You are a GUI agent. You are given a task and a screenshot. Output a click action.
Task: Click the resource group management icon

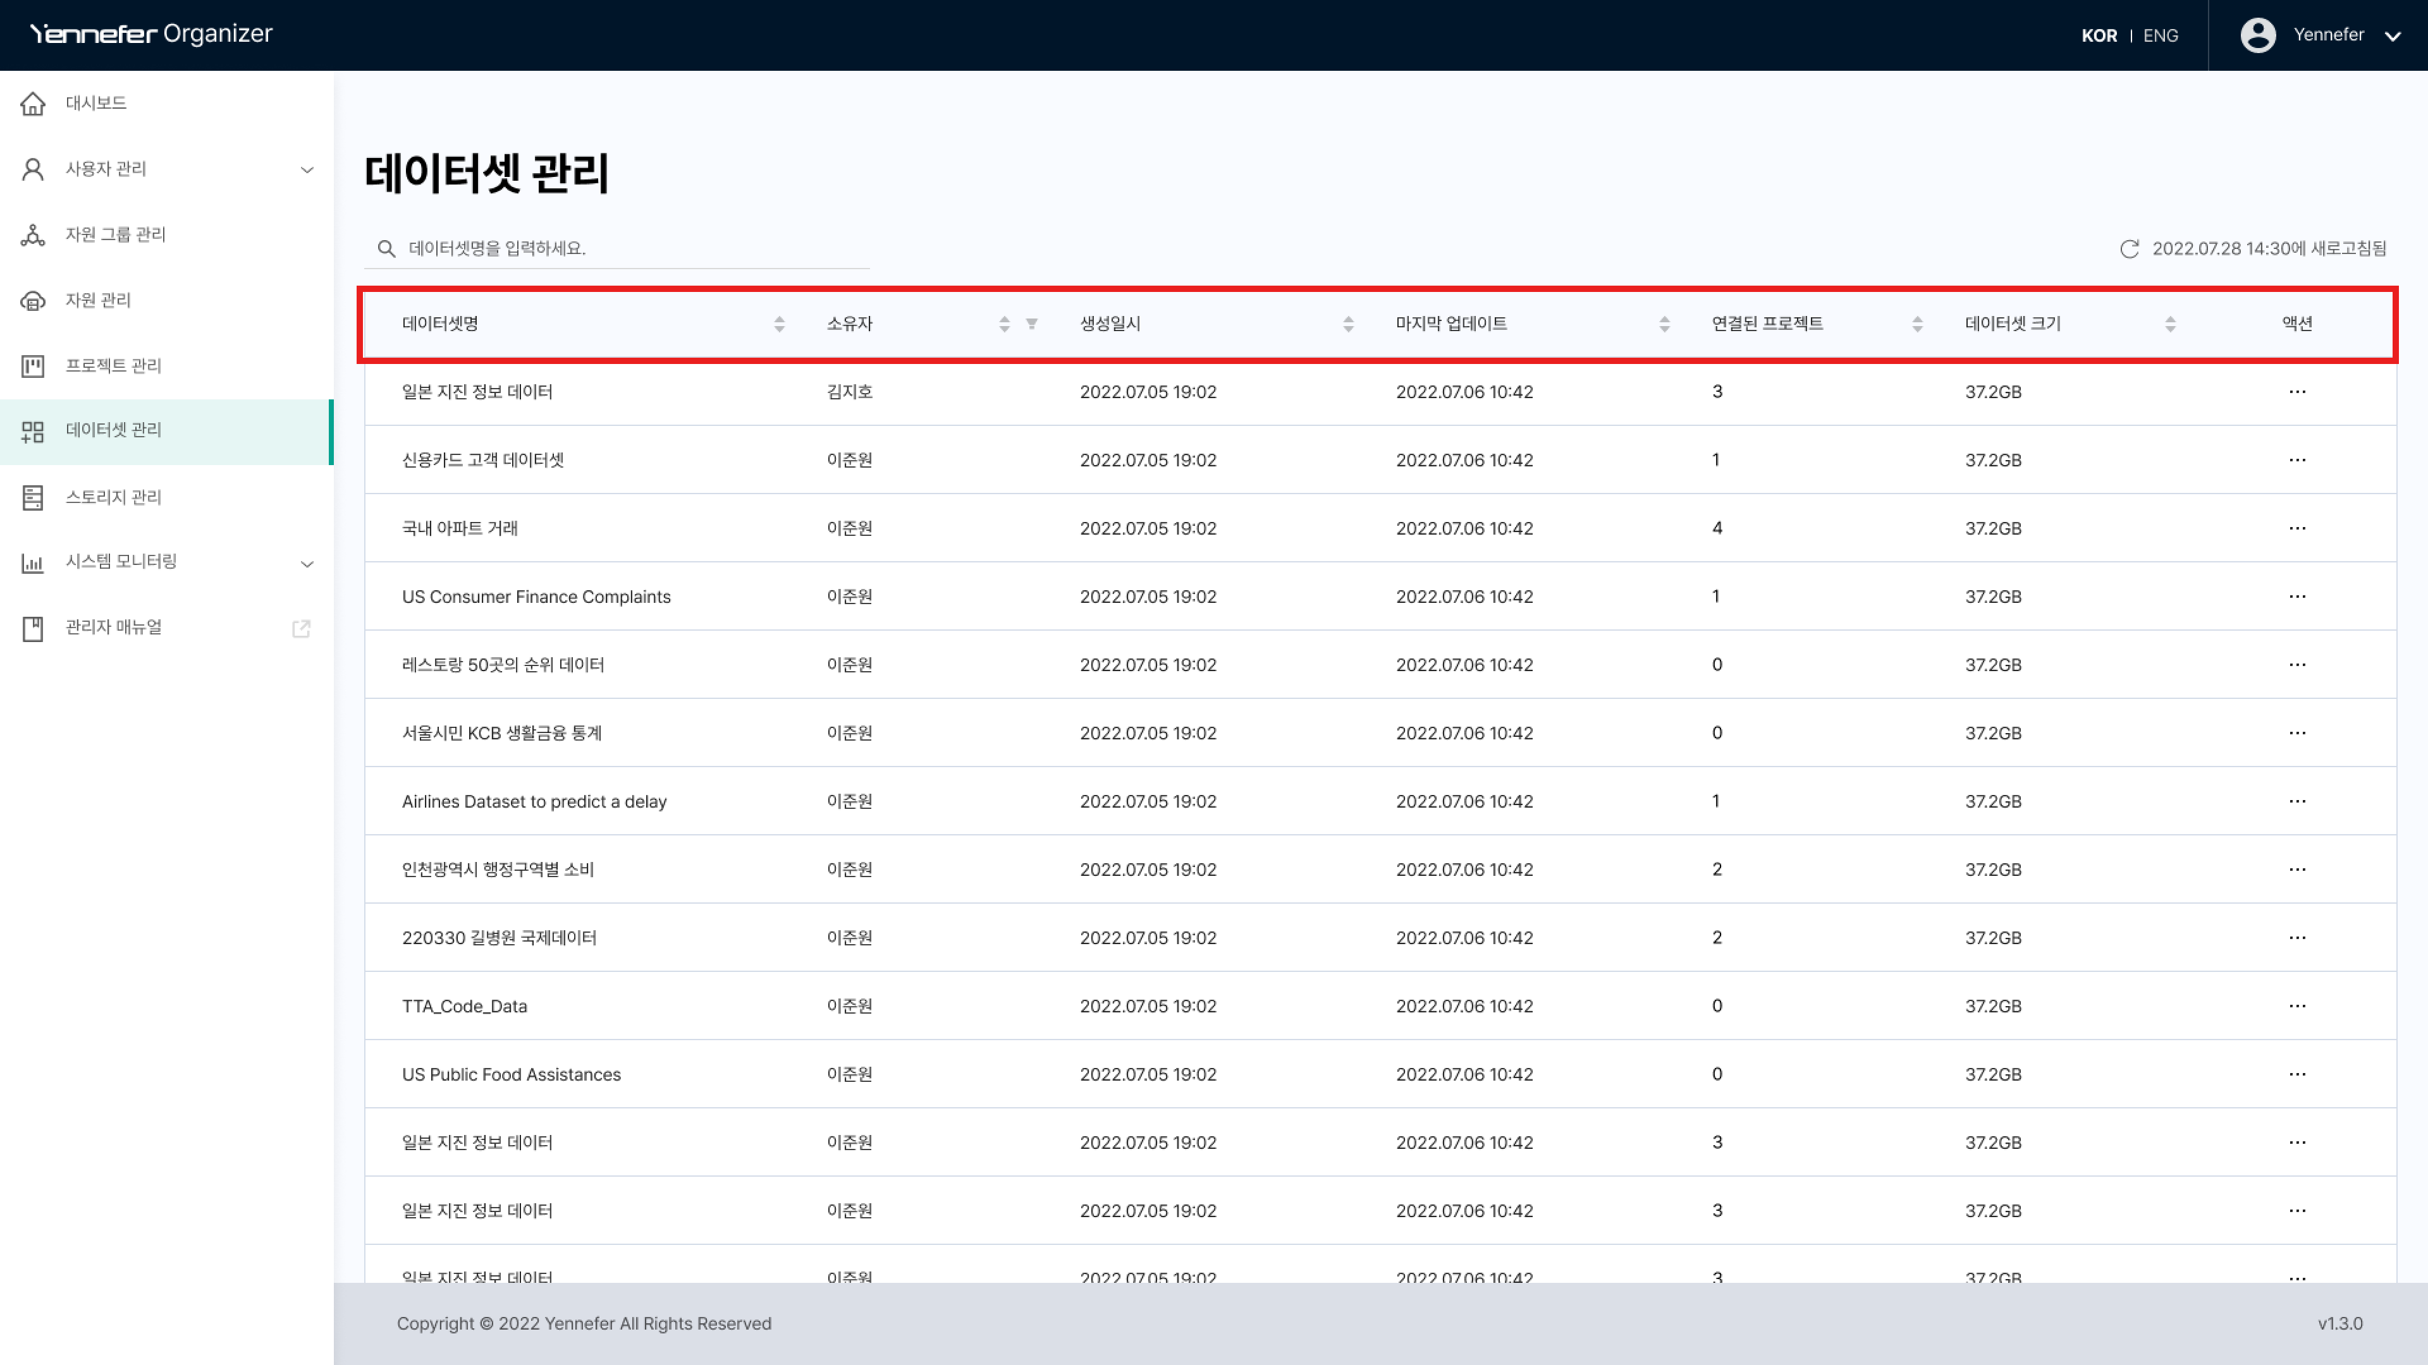tap(33, 236)
